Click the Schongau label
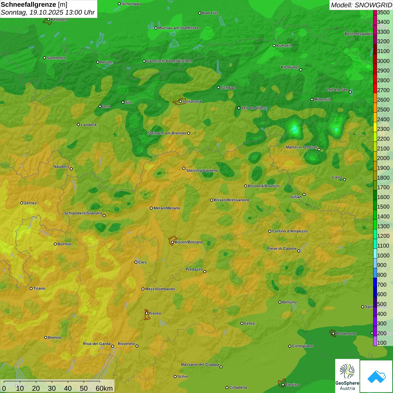This screenshot has width=393, height=393. point(131,4)
